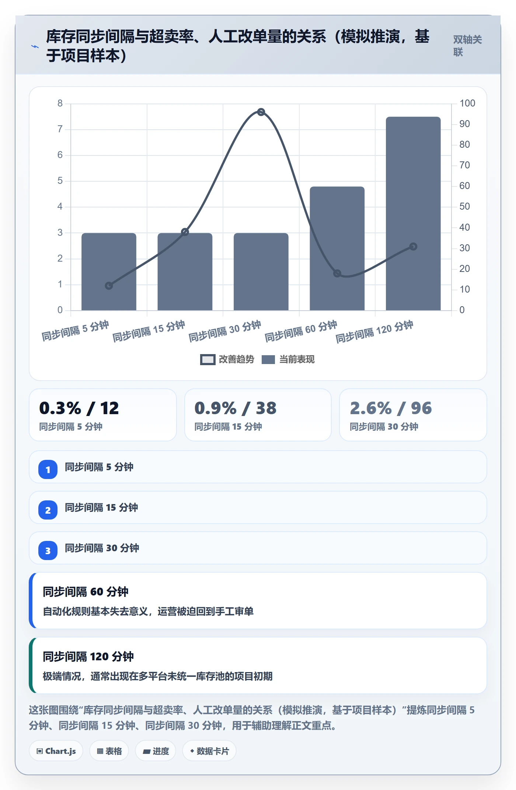
Task: Click the bar for 同步间隔 30 分钟
Action: (x=261, y=272)
